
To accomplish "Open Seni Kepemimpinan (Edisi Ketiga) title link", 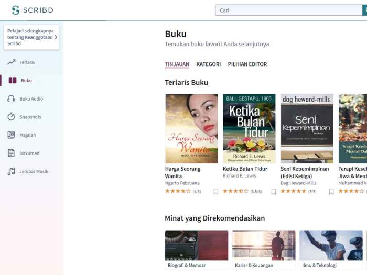I will (305, 172).
